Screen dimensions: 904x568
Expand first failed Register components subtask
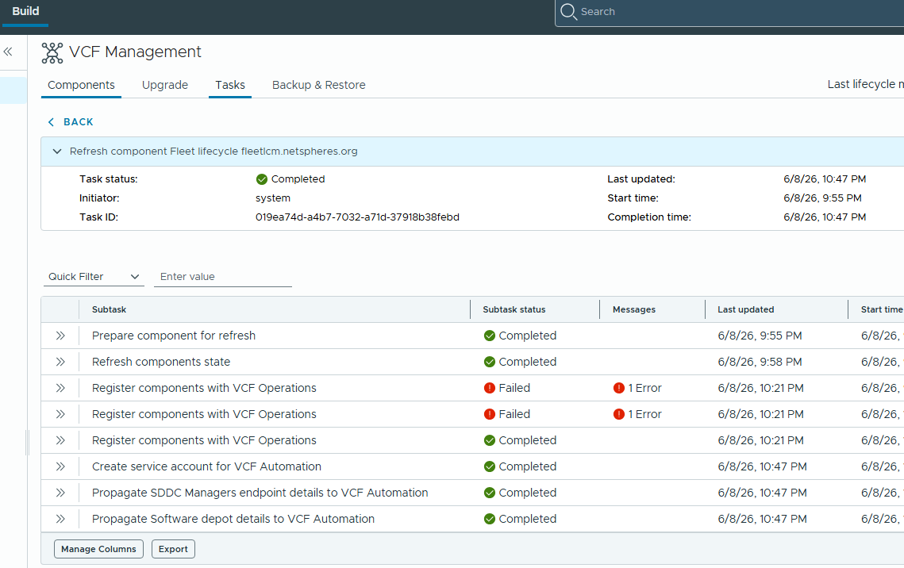point(60,388)
